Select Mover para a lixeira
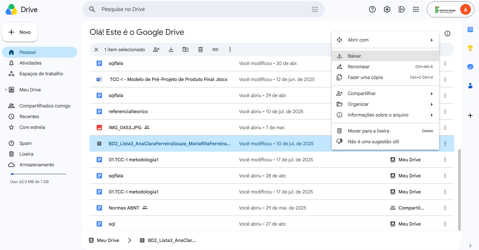Screen dimensions: 479x250 point(385,131)
